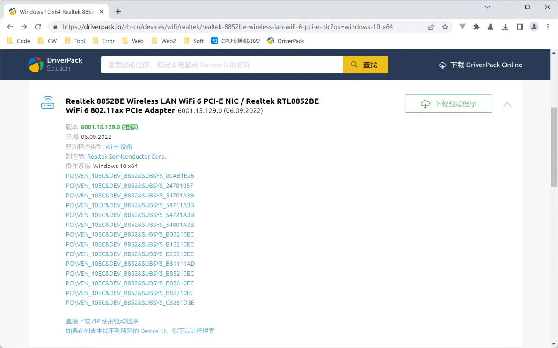
Task: Click the SUBSYS_B81111AD device ID link
Action: point(130,264)
